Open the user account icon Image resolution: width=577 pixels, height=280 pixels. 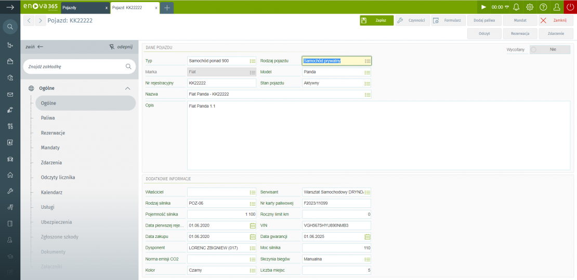coord(557,7)
